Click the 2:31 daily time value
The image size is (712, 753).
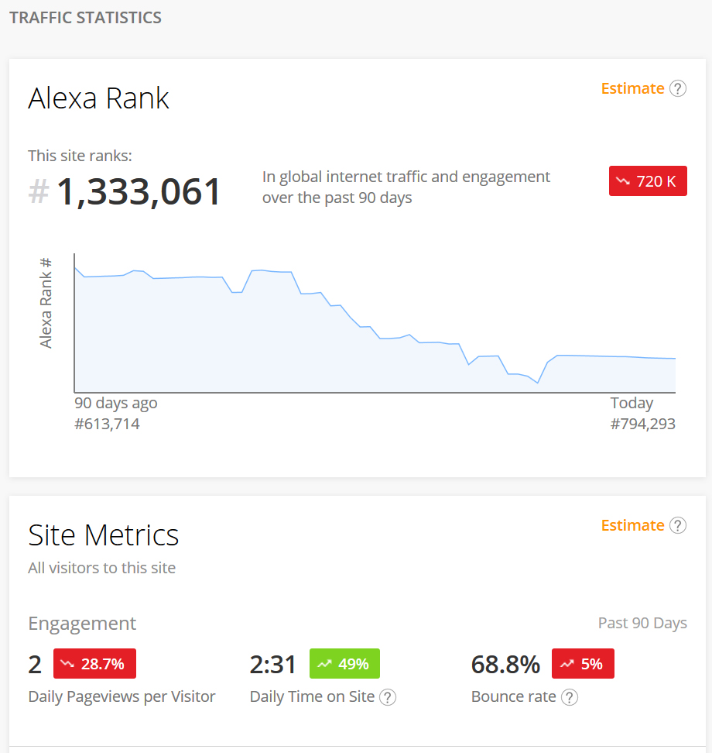tap(272, 665)
